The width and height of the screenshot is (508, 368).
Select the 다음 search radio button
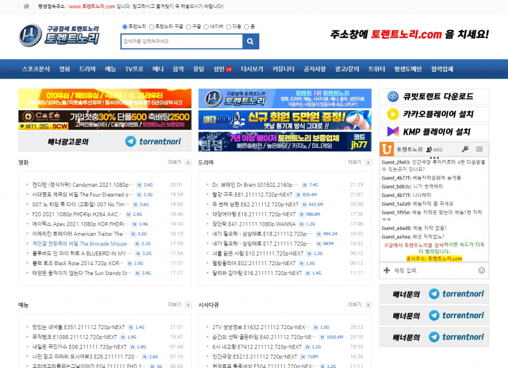point(229,27)
